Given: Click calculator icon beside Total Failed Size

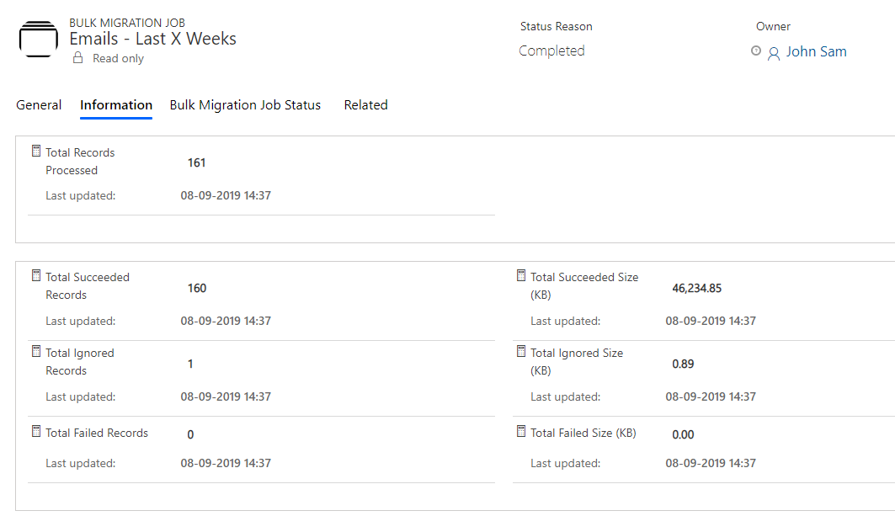Looking at the screenshot, I should [521, 432].
